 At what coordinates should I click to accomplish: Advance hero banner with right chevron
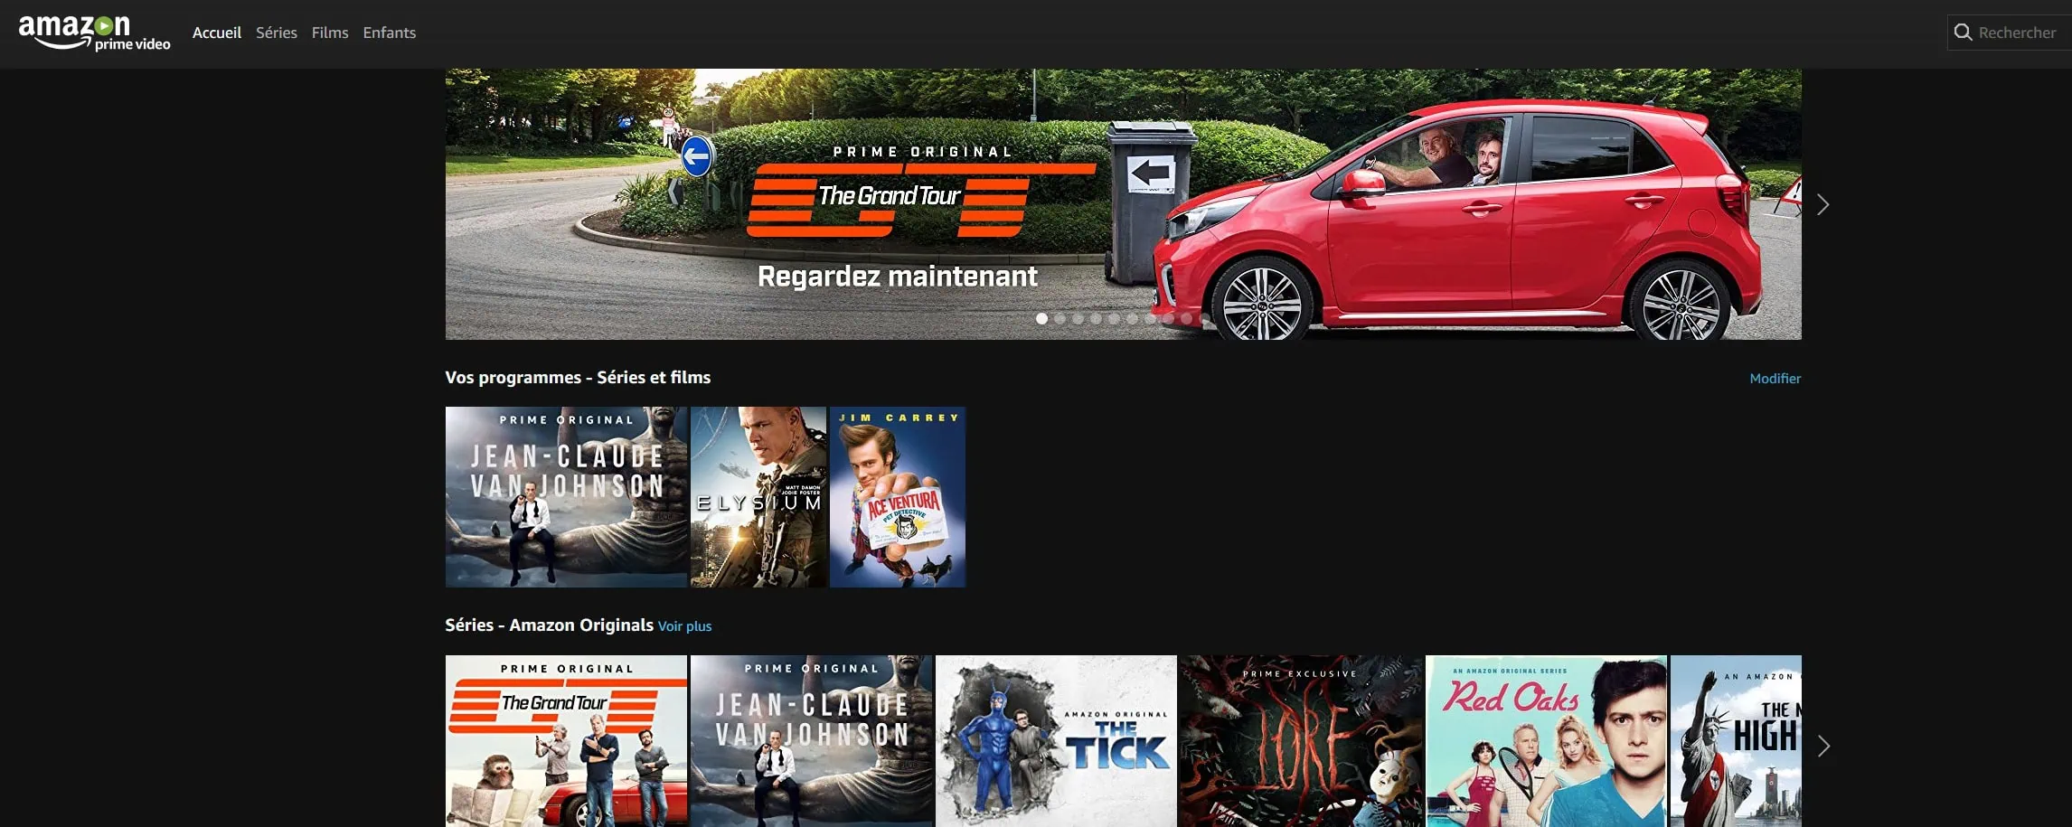1822,205
